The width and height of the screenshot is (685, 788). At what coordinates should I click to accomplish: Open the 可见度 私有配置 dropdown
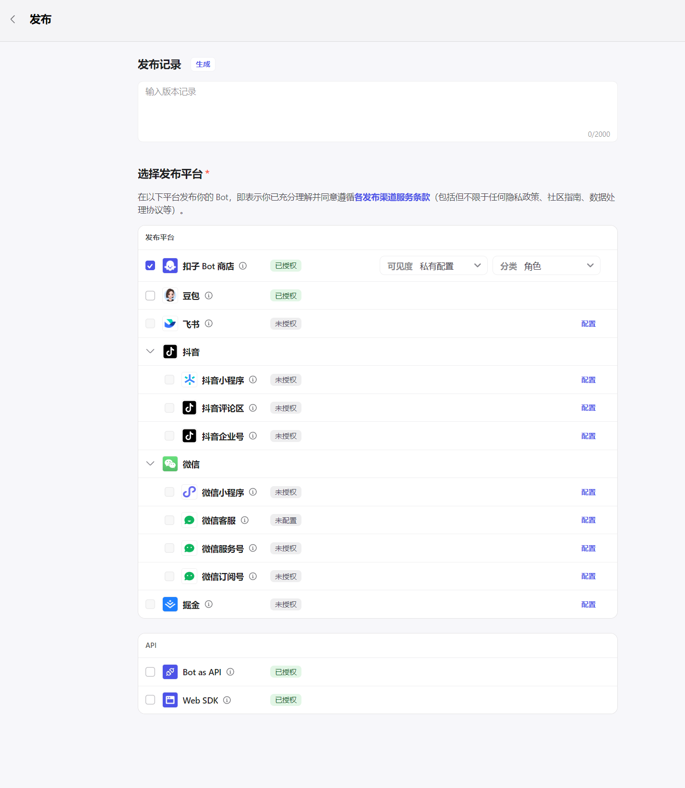(x=433, y=266)
